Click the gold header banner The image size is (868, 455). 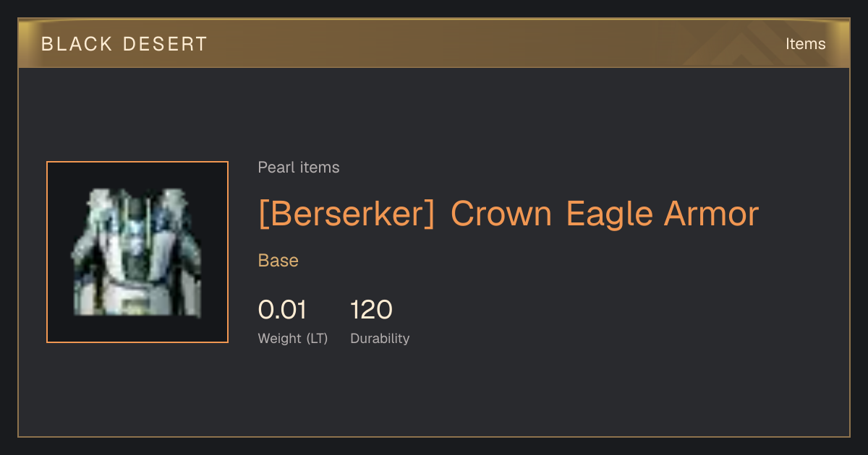pyautogui.click(x=434, y=43)
